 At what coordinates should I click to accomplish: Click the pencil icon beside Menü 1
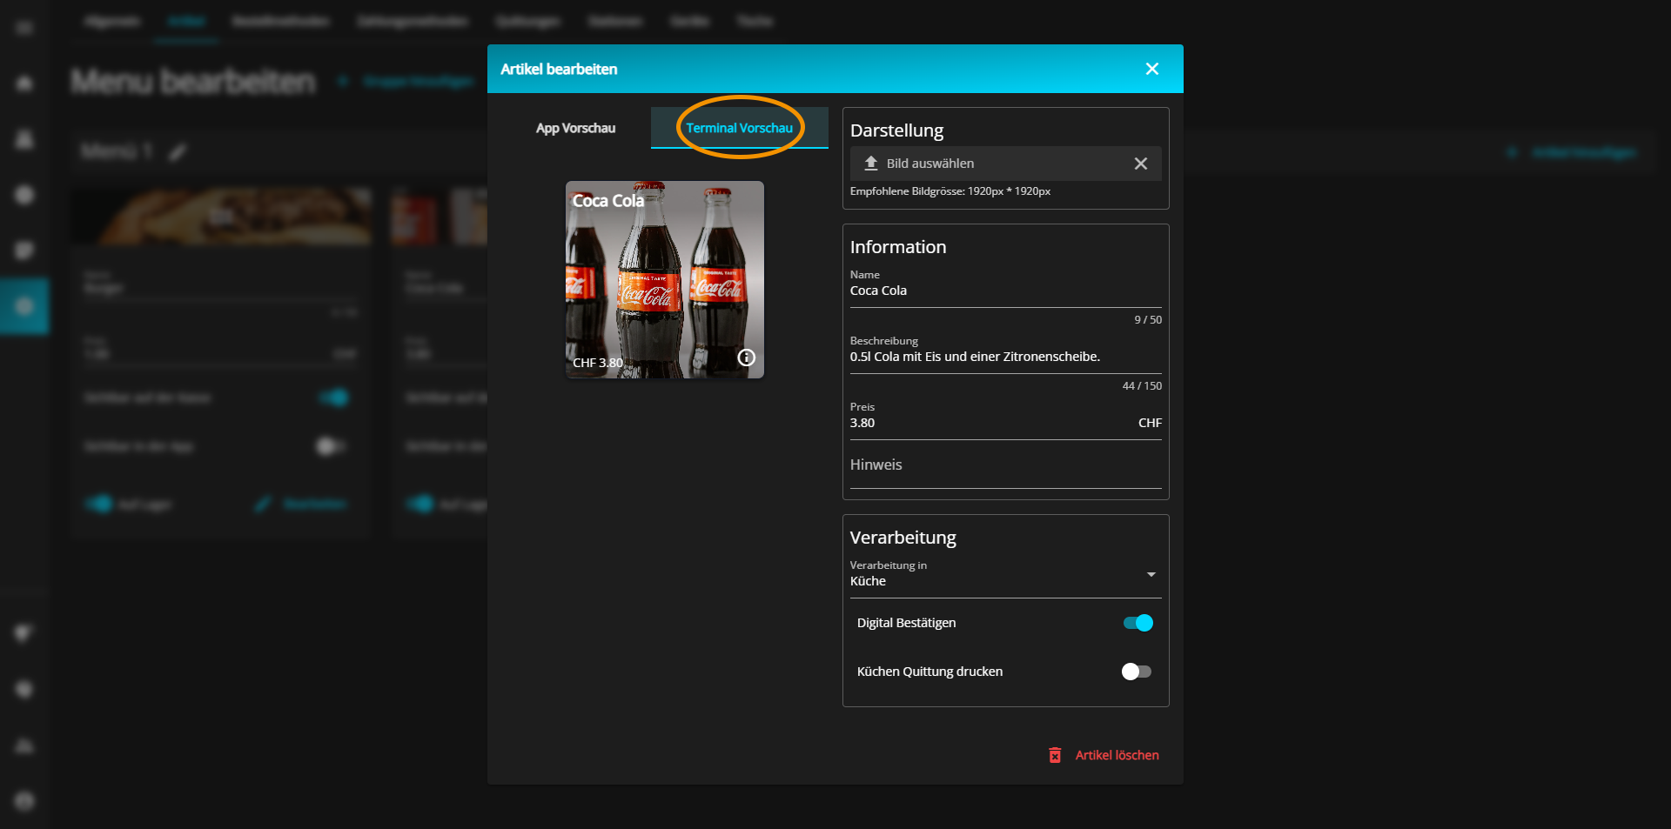point(178,152)
